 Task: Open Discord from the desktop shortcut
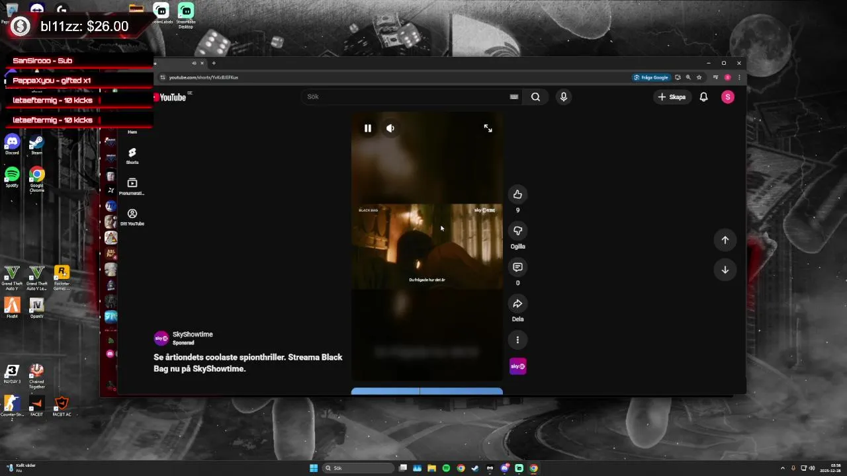(12, 145)
